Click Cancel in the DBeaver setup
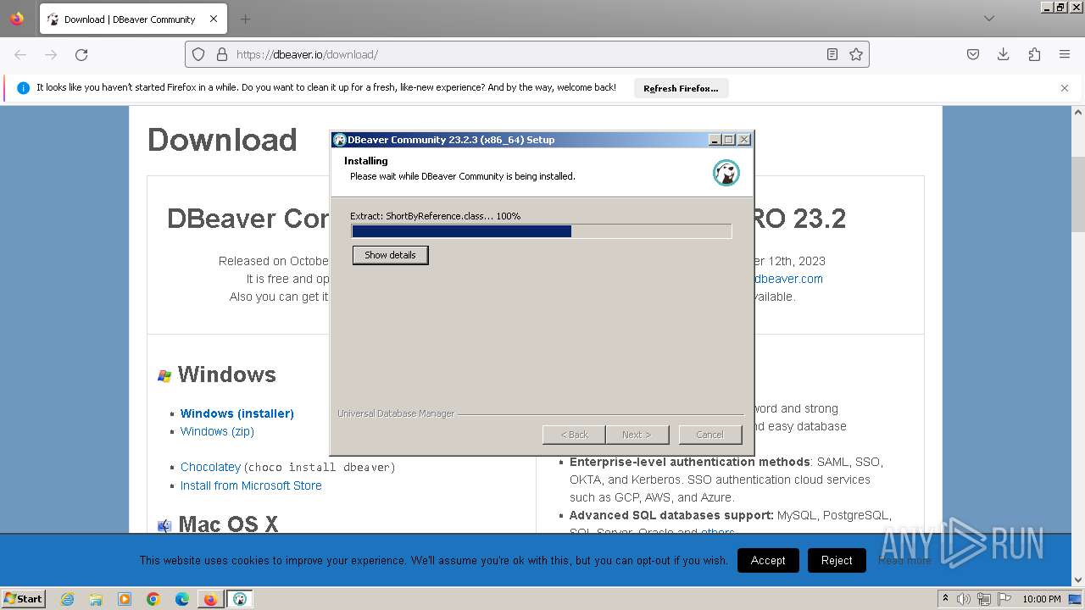 [x=709, y=435]
